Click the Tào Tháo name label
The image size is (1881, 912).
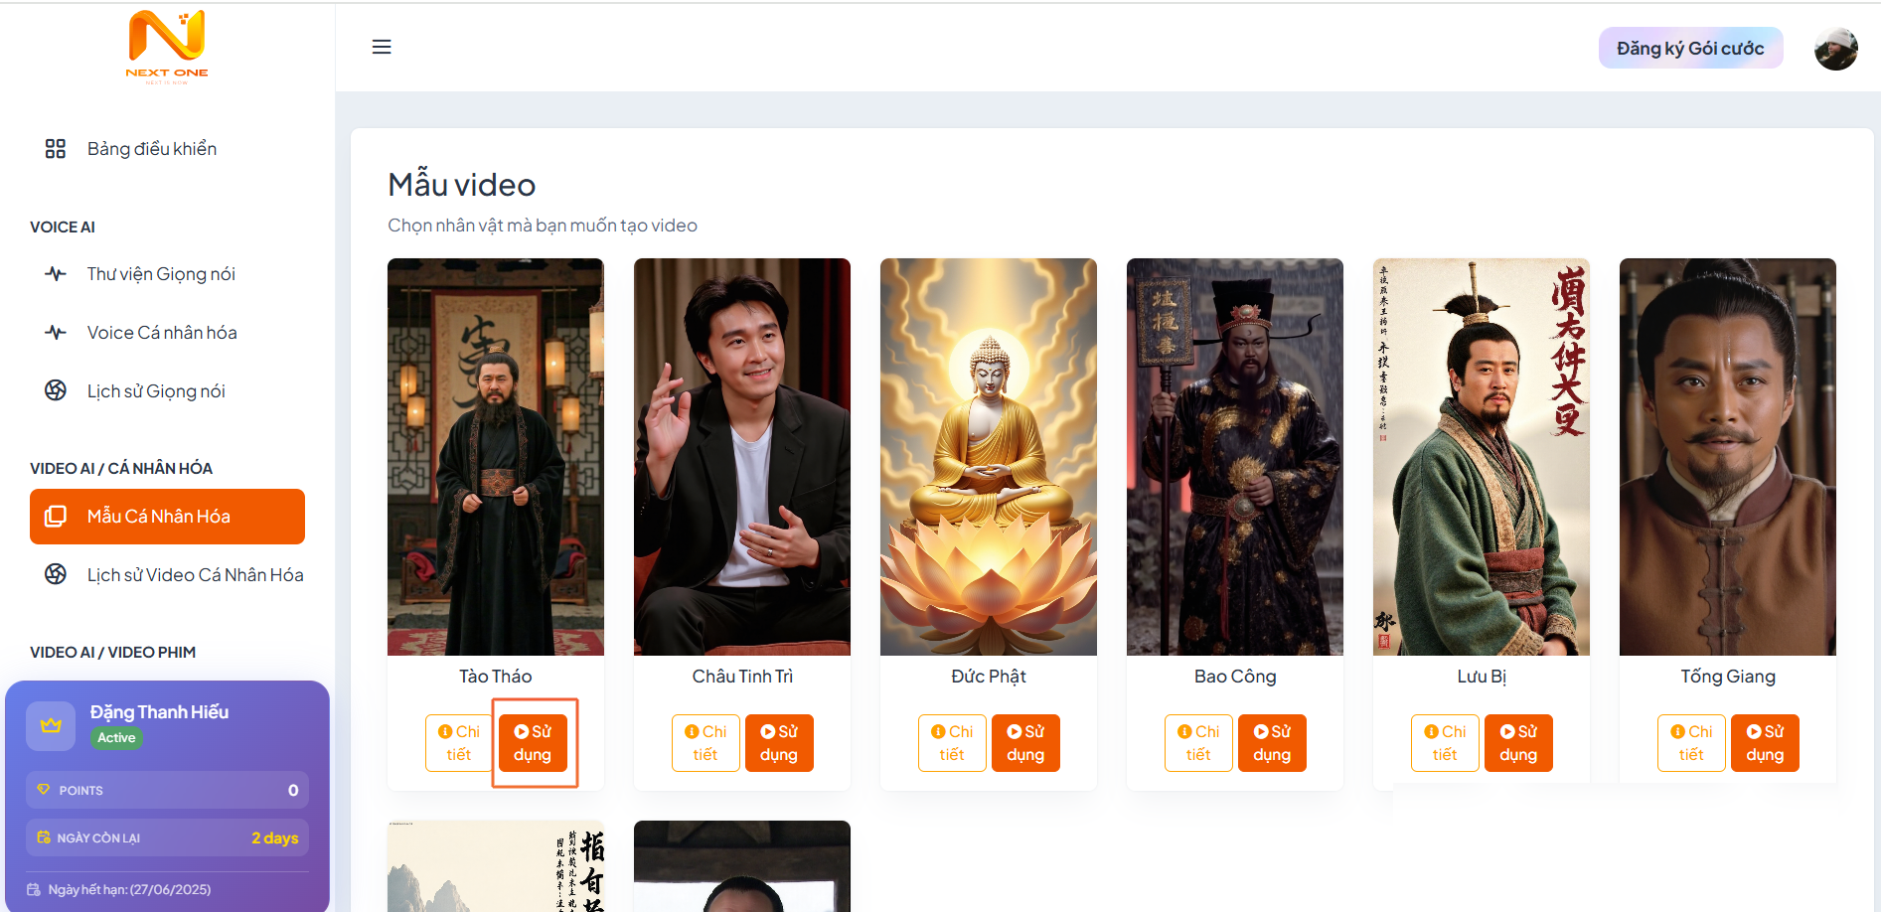click(x=496, y=677)
